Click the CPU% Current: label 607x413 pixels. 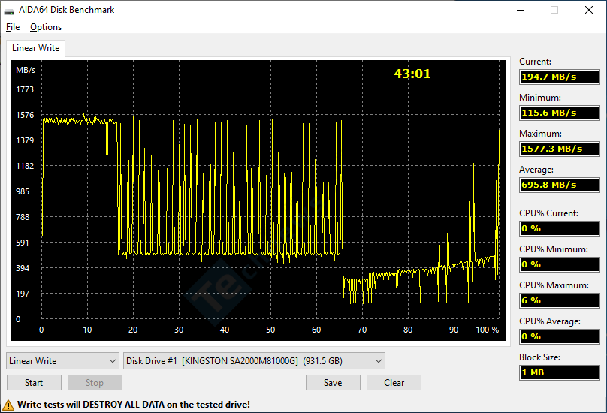[x=548, y=213]
